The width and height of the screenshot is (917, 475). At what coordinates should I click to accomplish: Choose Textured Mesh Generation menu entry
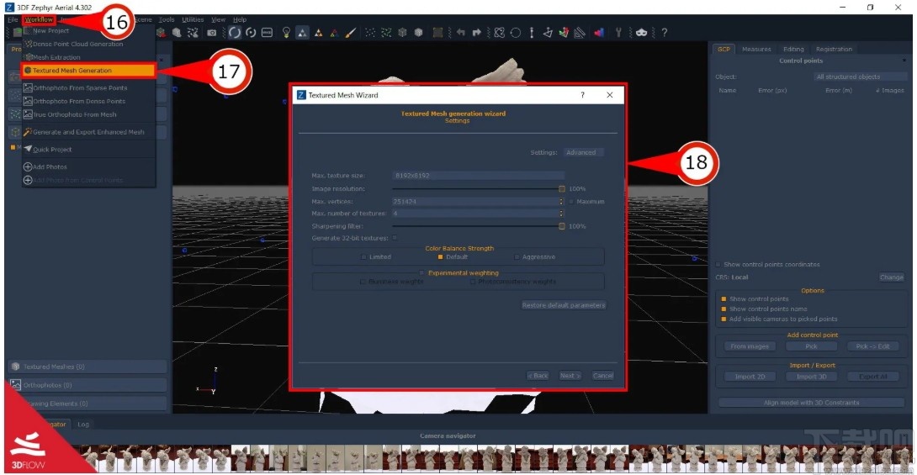click(x=89, y=70)
